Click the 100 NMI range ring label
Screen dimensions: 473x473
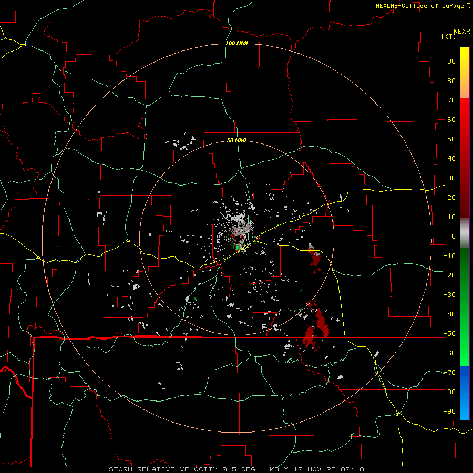click(x=236, y=43)
